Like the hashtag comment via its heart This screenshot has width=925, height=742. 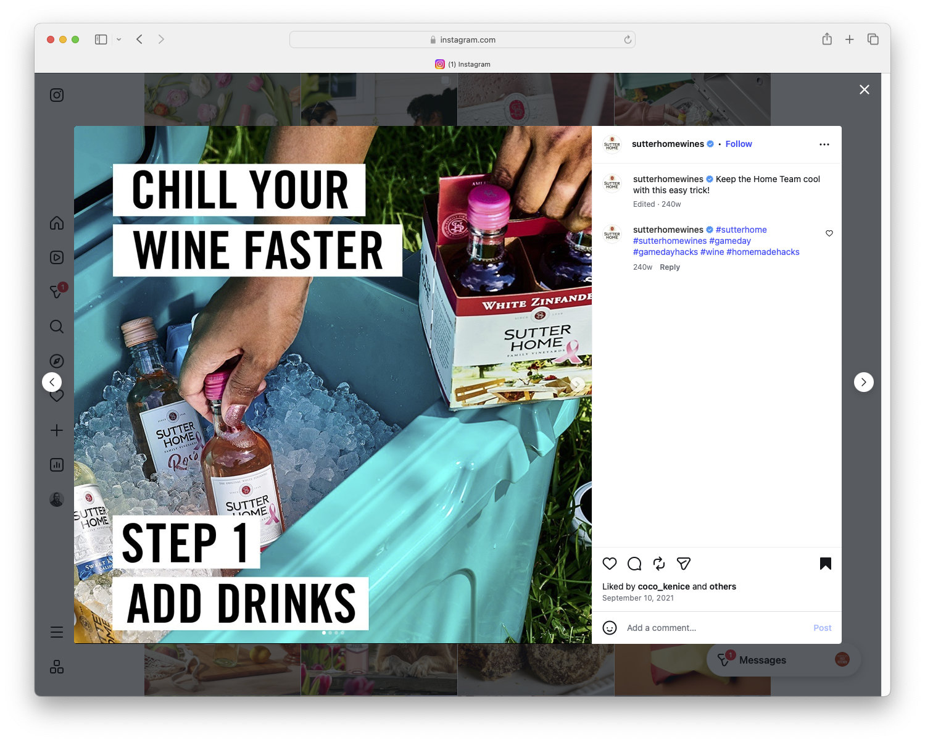[x=829, y=233]
